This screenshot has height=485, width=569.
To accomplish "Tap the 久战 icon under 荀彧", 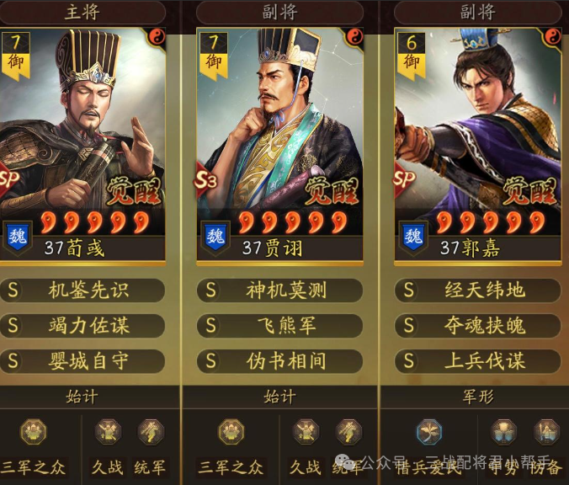I will tap(108, 432).
